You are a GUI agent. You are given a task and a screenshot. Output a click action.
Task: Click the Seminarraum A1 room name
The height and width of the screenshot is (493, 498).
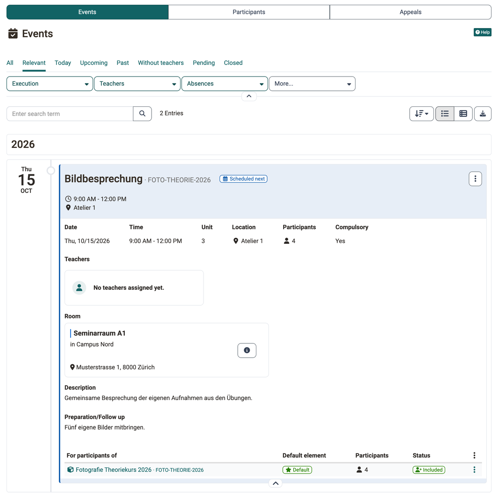pyautogui.click(x=100, y=333)
